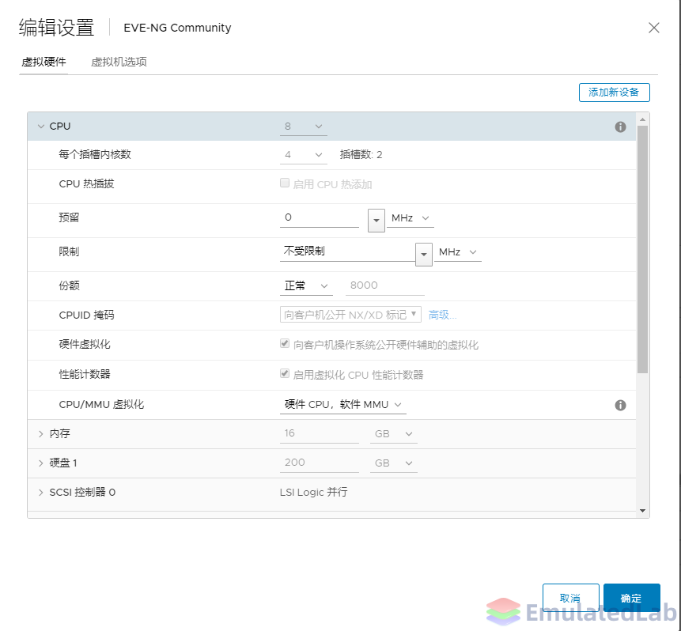Click the 性能计数器 label
681x631 pixels.
click(85, 374)
